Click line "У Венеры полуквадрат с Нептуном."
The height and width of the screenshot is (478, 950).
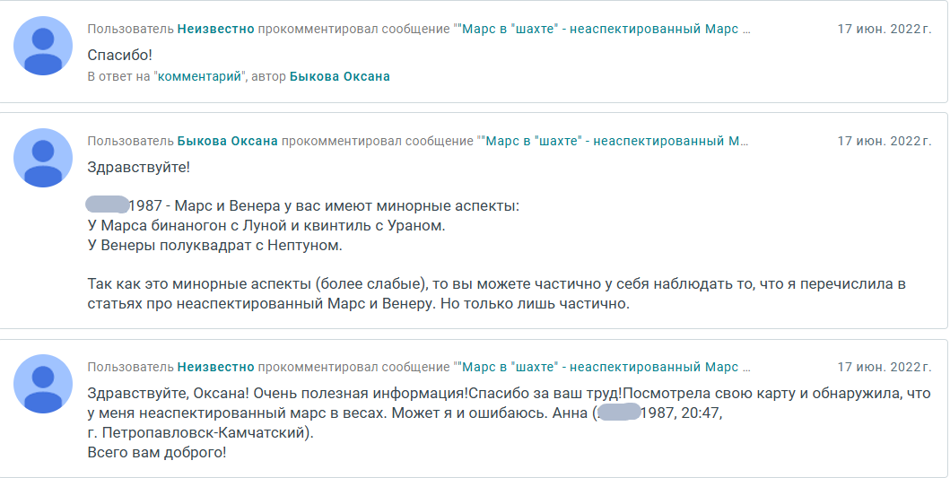tap(215, 246)
